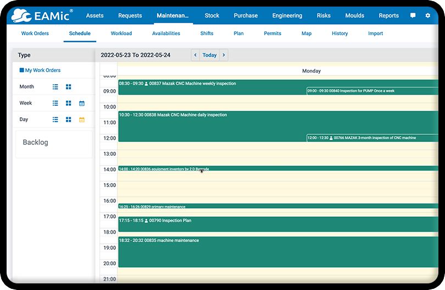Advance to the next date range arrow
445x290 pixels.
pyautogui.click(x=224, y=55)
